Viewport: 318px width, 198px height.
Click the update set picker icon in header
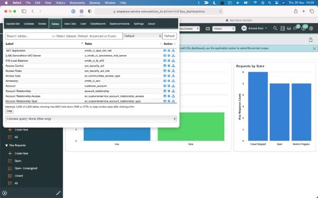pyautogui.click(x=208, y=29)
